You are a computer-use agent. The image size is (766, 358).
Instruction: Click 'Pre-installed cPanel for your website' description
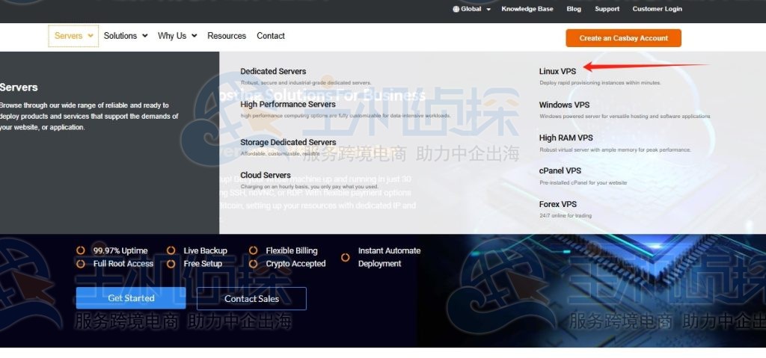[x=583, y=182]
